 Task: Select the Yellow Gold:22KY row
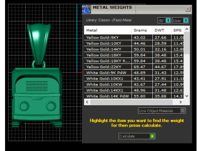click(x=134, y=67)
